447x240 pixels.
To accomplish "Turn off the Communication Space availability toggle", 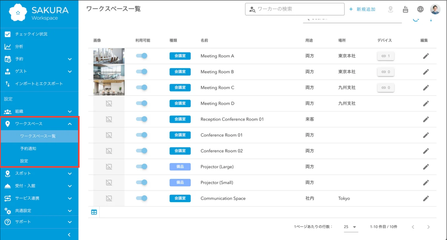I will coord(142,198).
